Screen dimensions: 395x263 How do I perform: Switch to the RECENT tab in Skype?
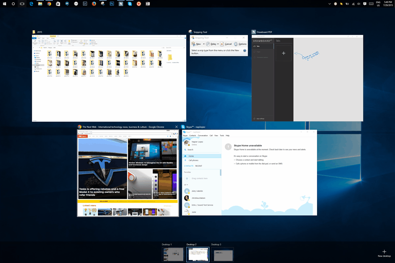point(199,166)
